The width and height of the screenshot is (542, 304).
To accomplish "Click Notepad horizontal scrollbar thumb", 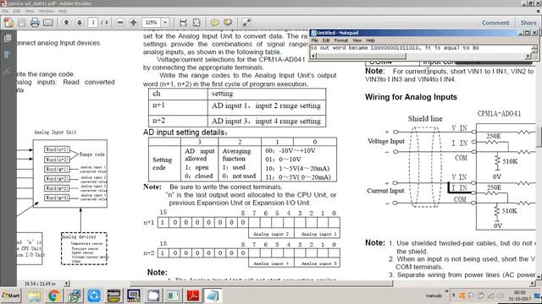I will [x=362, y=56].
